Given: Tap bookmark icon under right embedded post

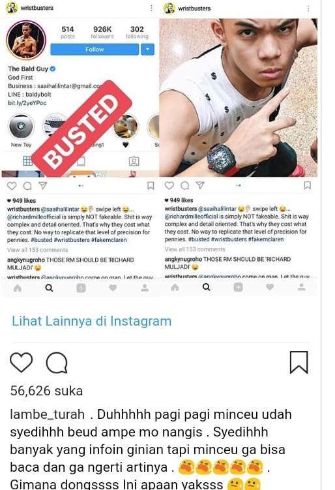Looking at the screenshot, I should pyautogui.click(x=307, y=185).
